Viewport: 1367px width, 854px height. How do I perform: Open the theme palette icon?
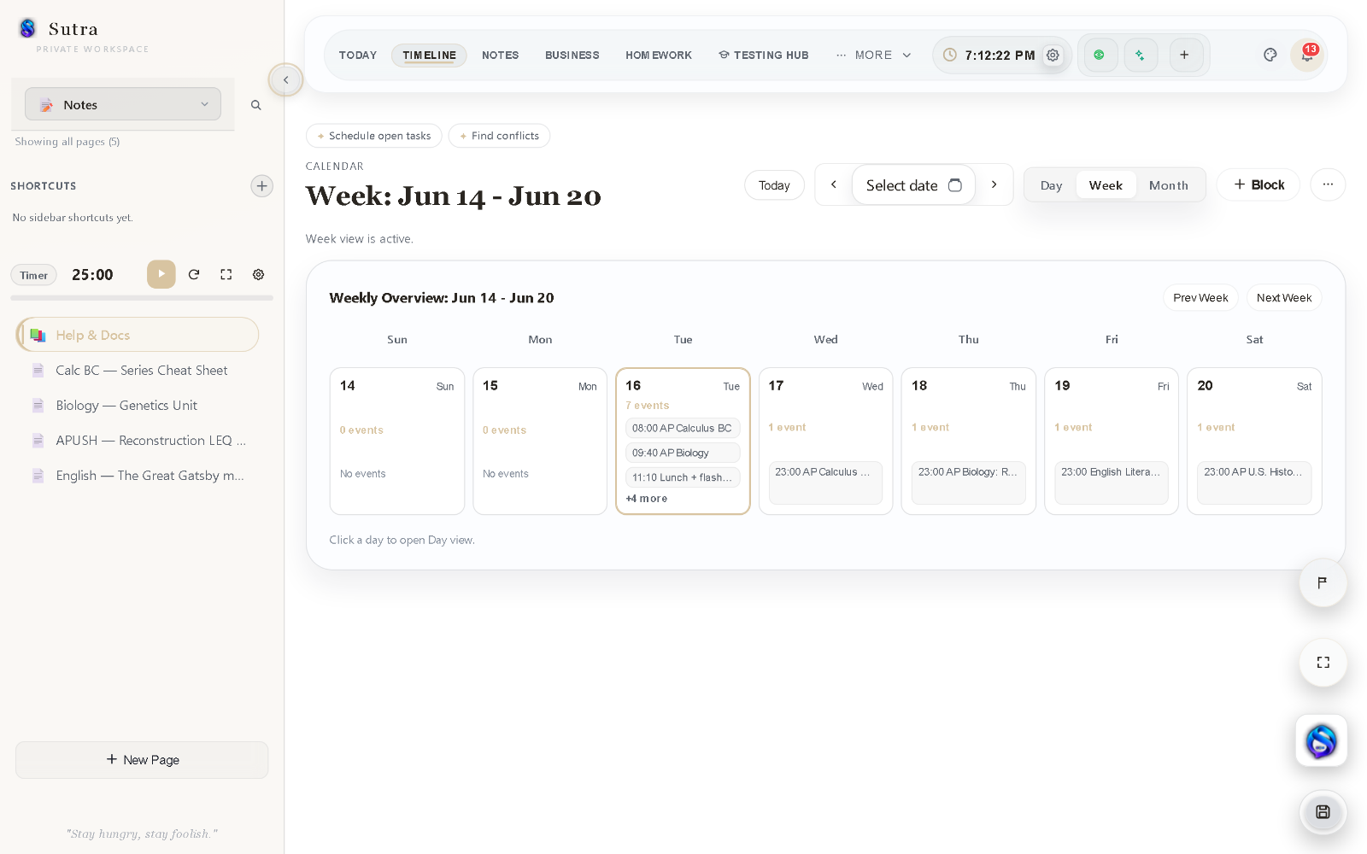tap(1270, 55)
